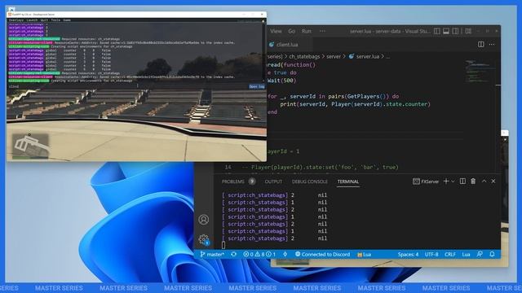Click the last terminal output line ending nil
The width and height of the screenshot is (522, 293).
(275, 238)
